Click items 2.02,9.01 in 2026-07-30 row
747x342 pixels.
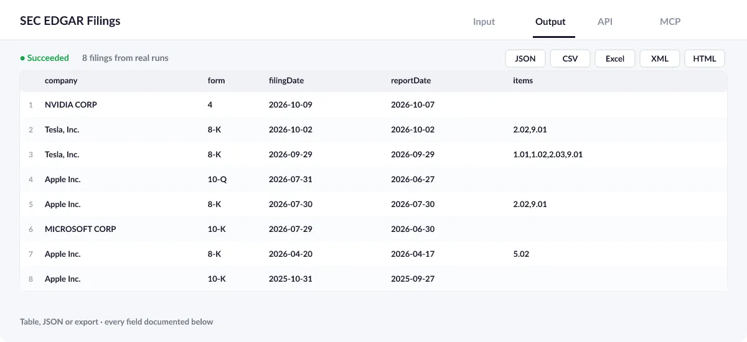point(530,204)
